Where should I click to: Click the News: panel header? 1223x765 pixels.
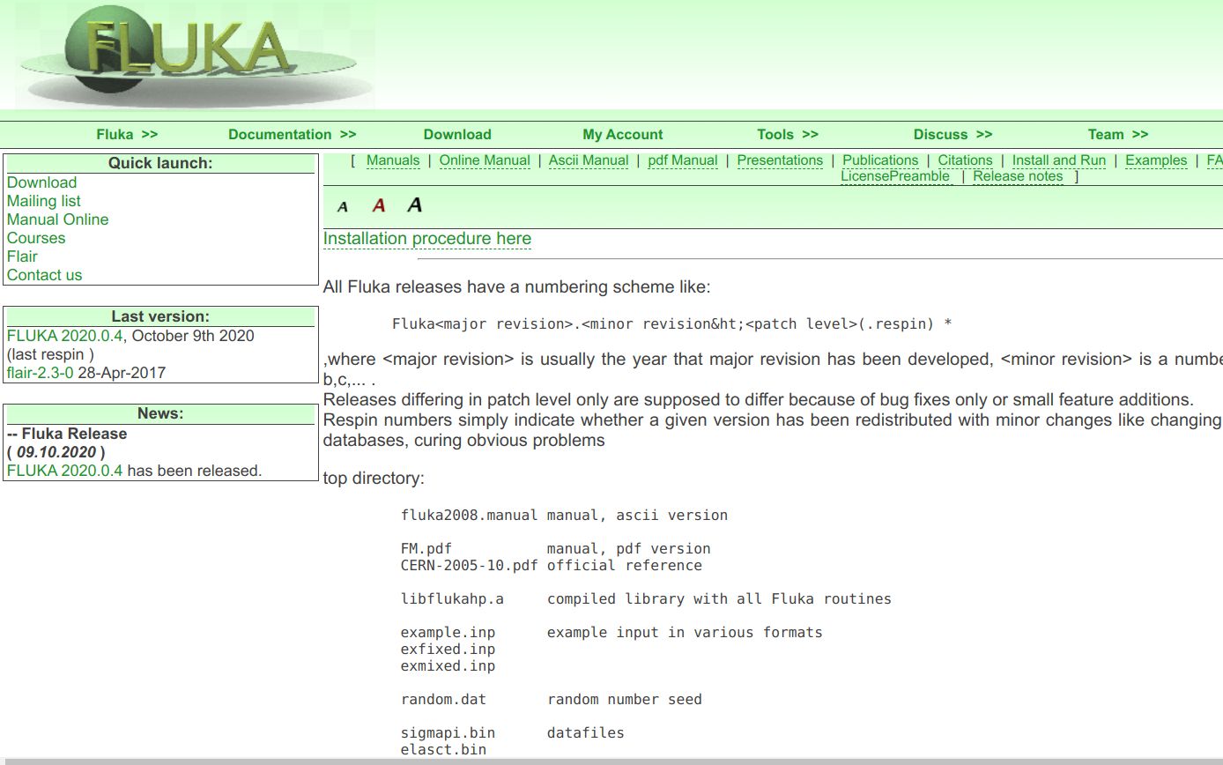click(x=160, y=413)
